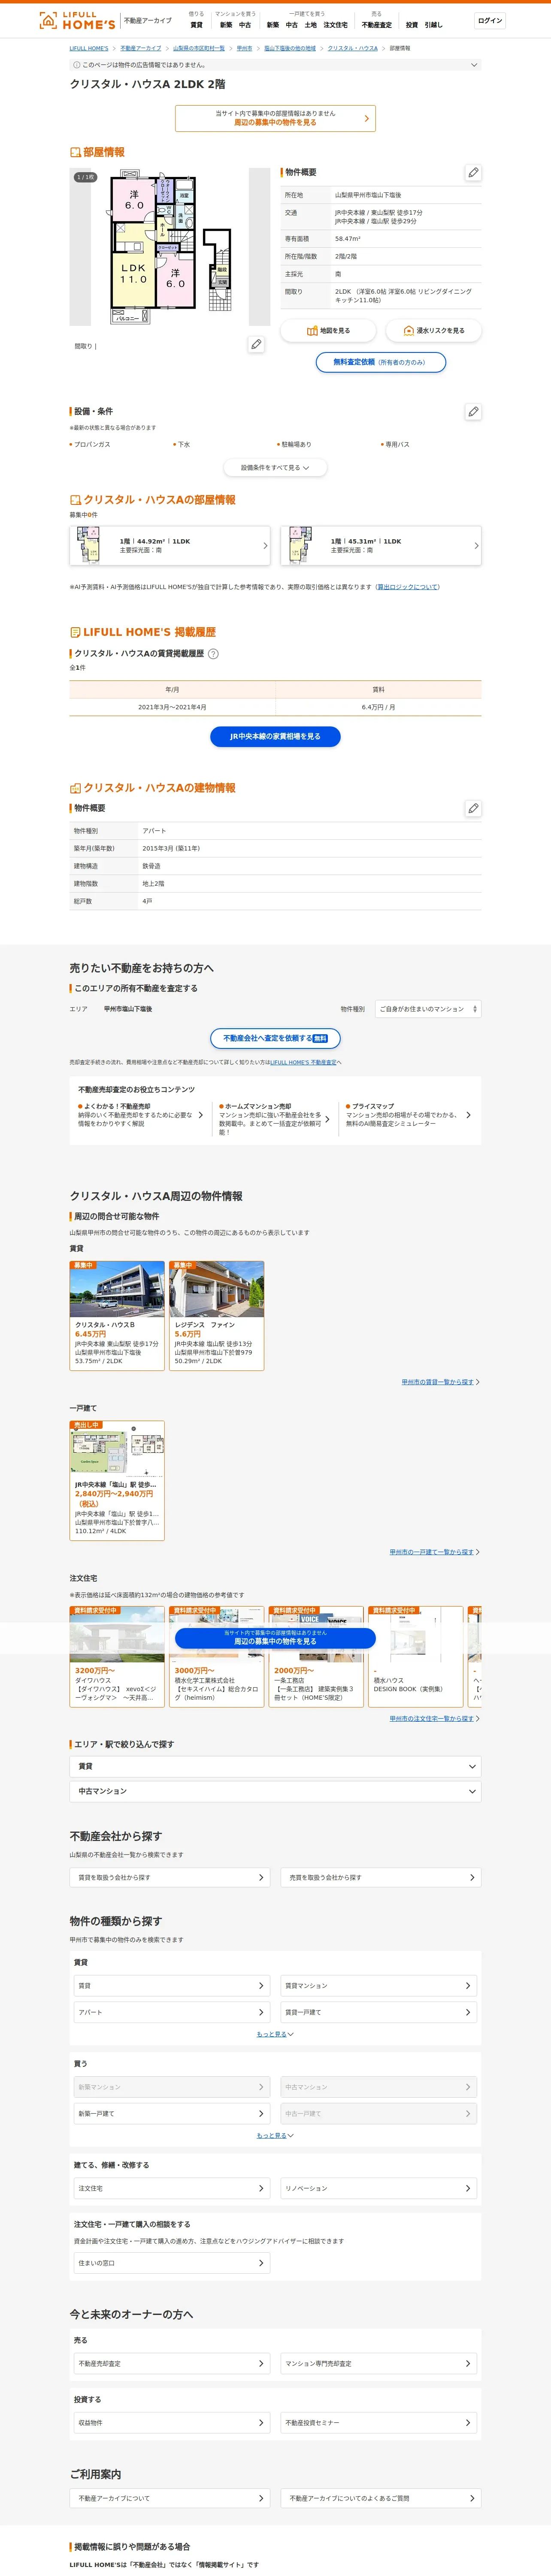Open 甲州市の賃貸一覧から探す link

[x=438, y=1382]
